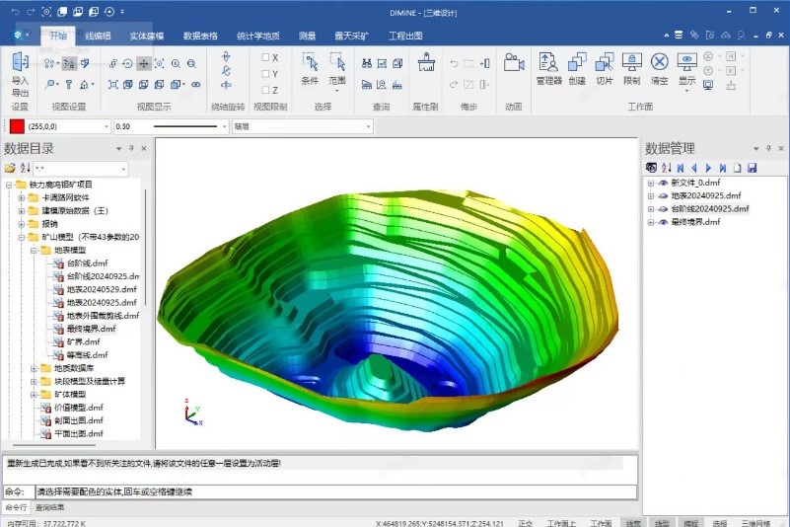Image resolution: width=790 pixels, height=527 pixels.
Task: Check the Z axis restriction checkbox
Action: click(x=266, y=90)
